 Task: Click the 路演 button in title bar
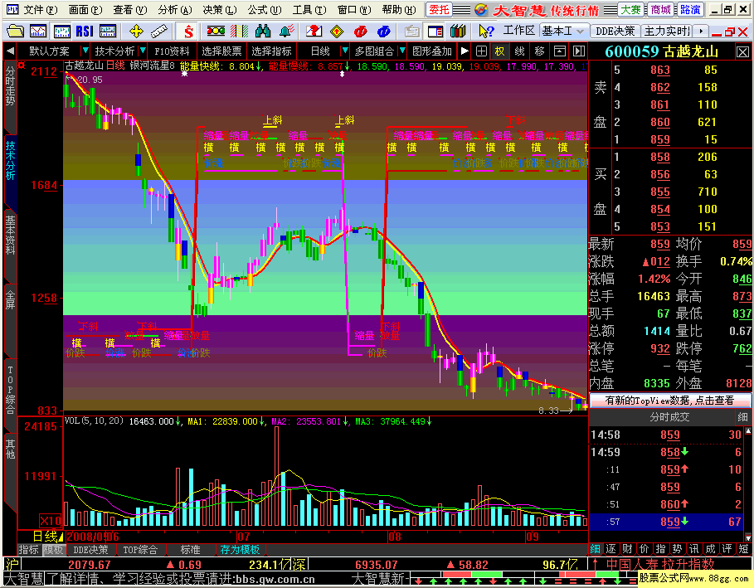coord(690,10)
